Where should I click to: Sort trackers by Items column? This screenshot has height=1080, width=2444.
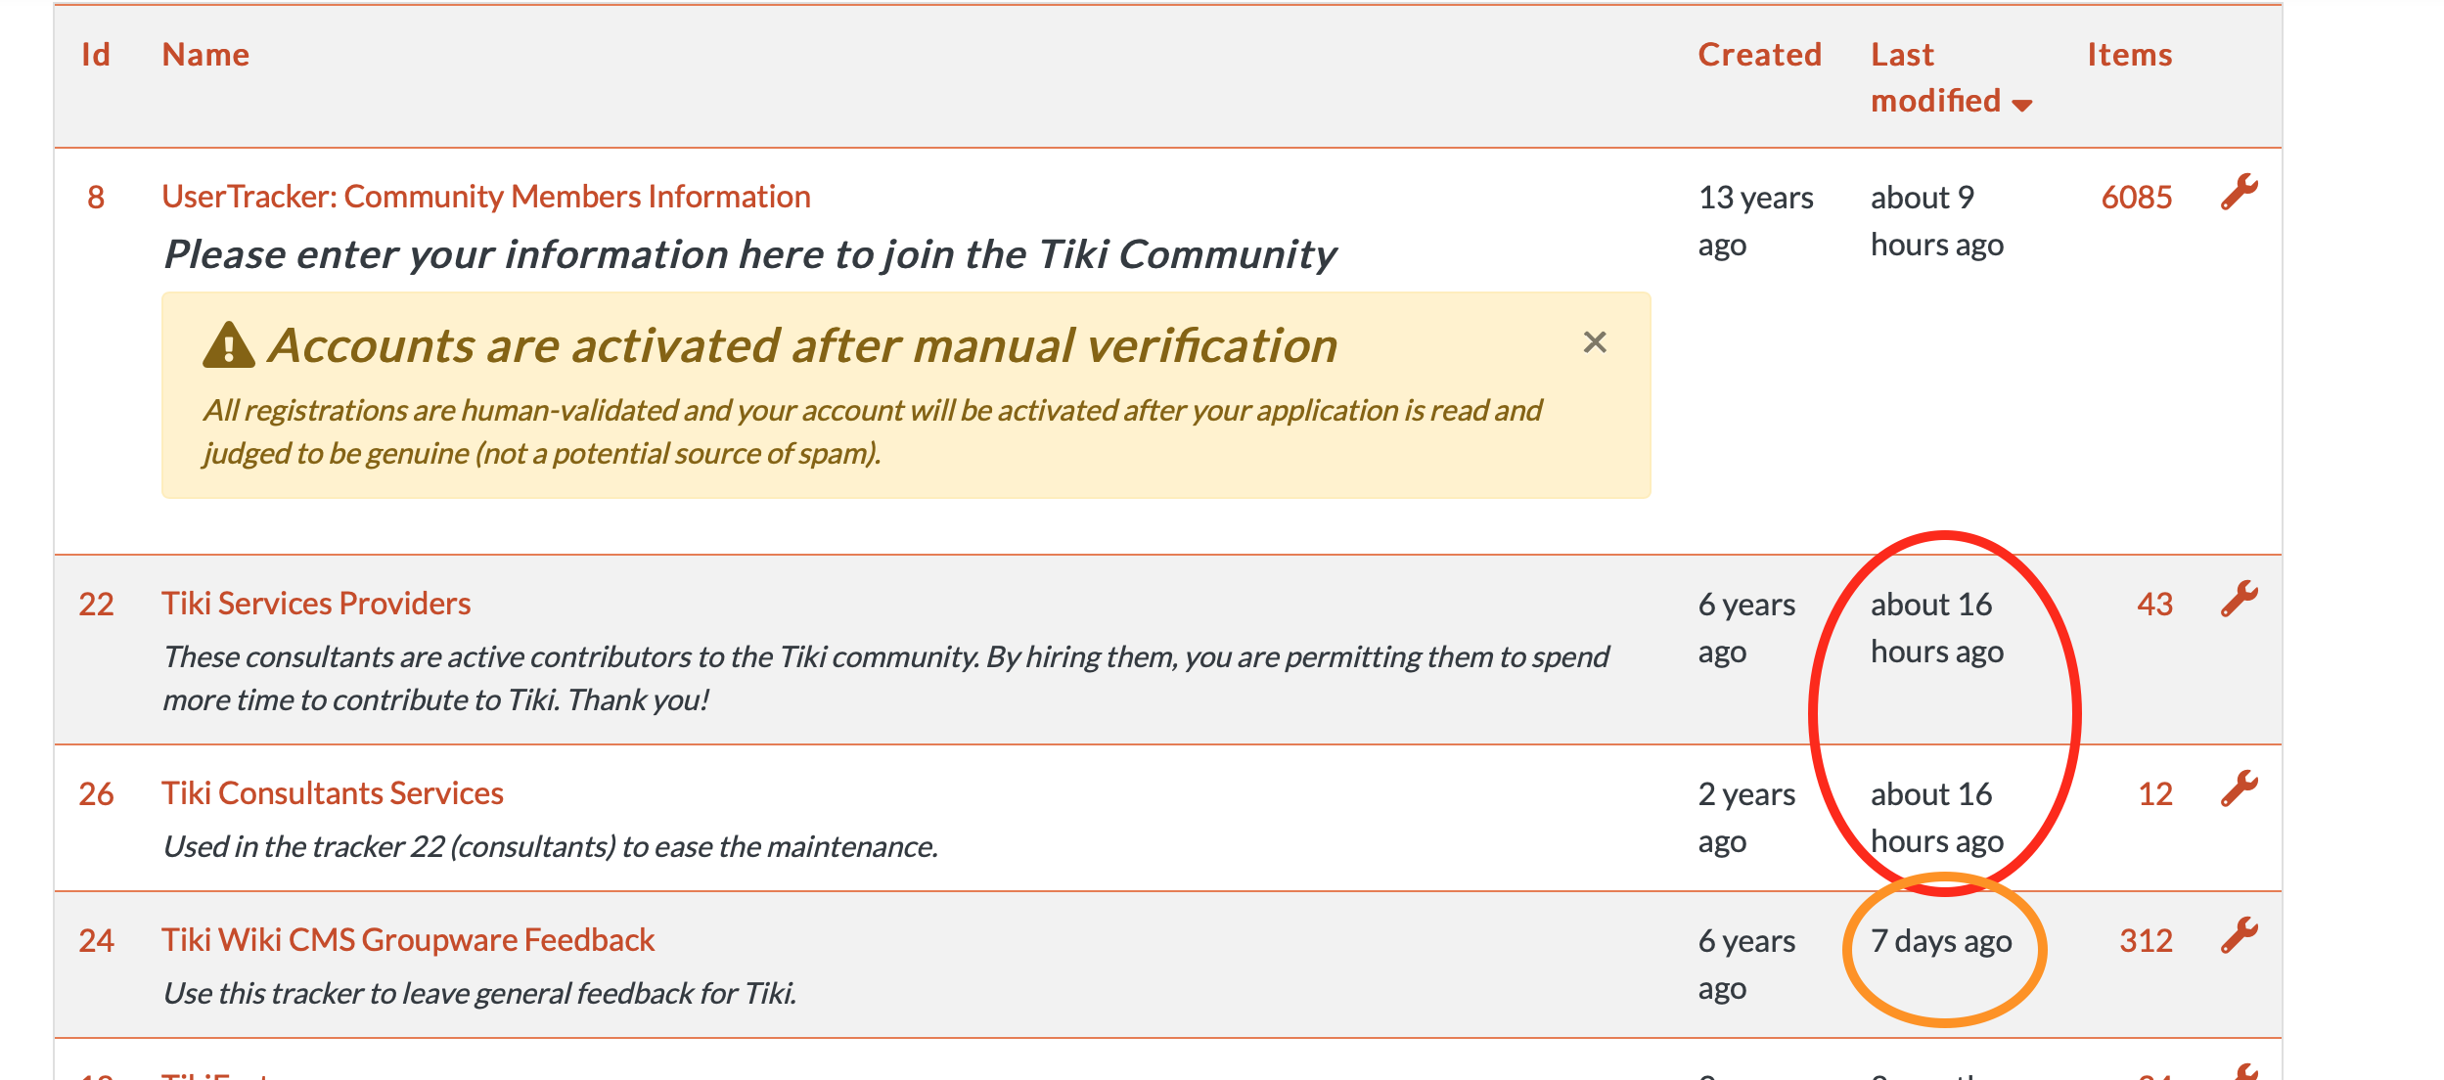click(2129, 55)
